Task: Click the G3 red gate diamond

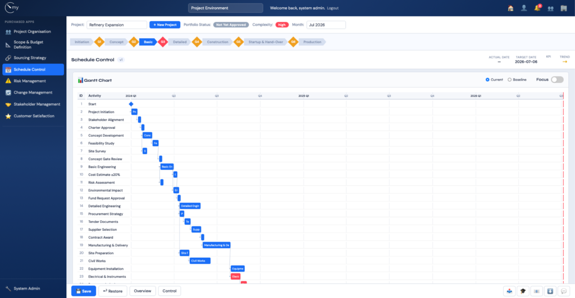Action: tap(163, 42)
